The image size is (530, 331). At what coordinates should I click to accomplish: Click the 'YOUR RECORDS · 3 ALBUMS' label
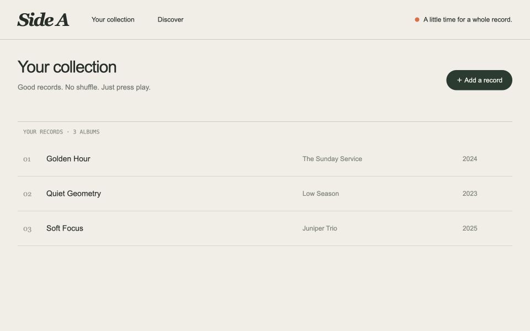(x=61, y=132)
